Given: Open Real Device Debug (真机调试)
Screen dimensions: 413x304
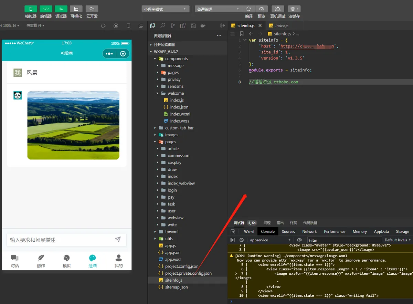Looking at the screenshot, I should click(x=277, y=9).
